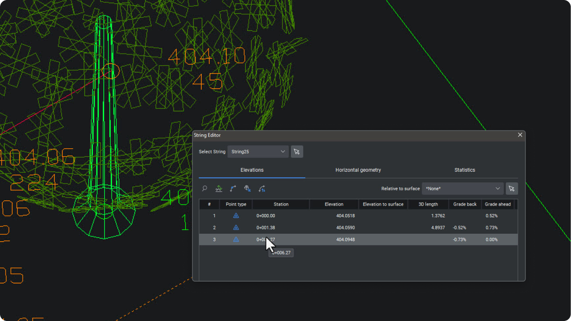Click the insert elevation point toolbar icon
Image resolution: width=571 pixels, height=321 pixels.
[x=233, y=189]
